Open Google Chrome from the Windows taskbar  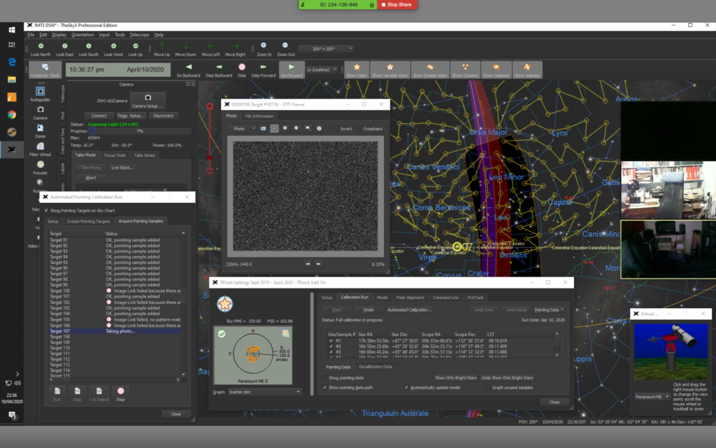point(12,114)
